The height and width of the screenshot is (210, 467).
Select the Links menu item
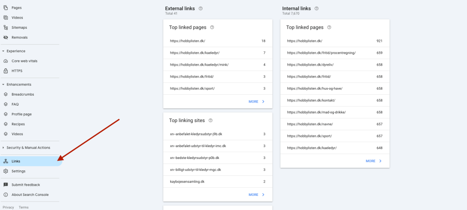point(31,161)
